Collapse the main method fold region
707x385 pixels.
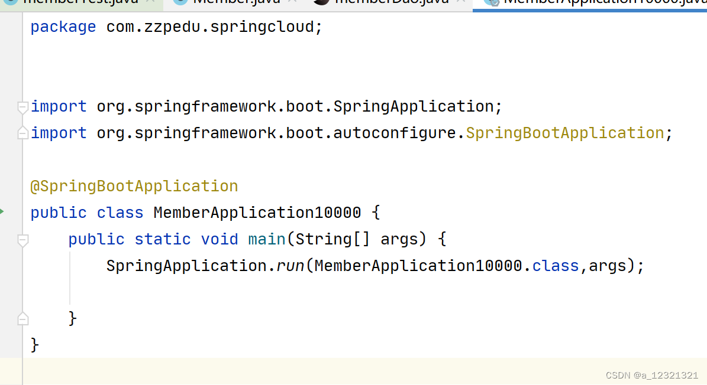tap(22, 240)
